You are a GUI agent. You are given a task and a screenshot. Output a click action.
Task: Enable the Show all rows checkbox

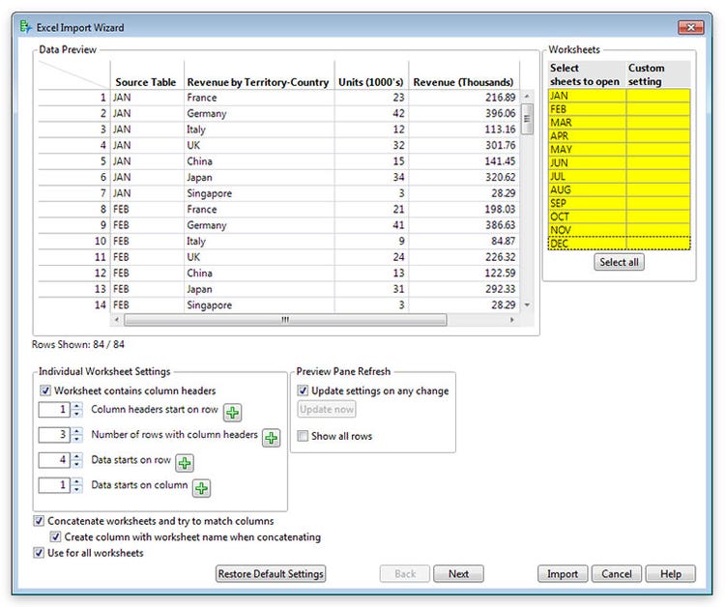click(303, 436)
